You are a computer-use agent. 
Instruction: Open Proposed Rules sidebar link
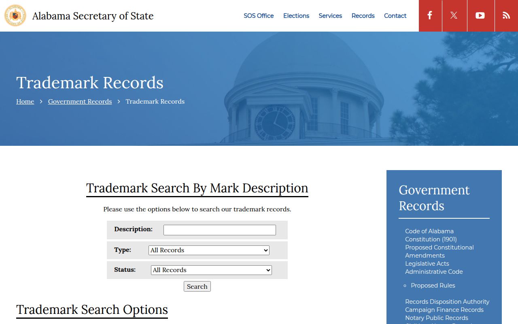(433, 286)
